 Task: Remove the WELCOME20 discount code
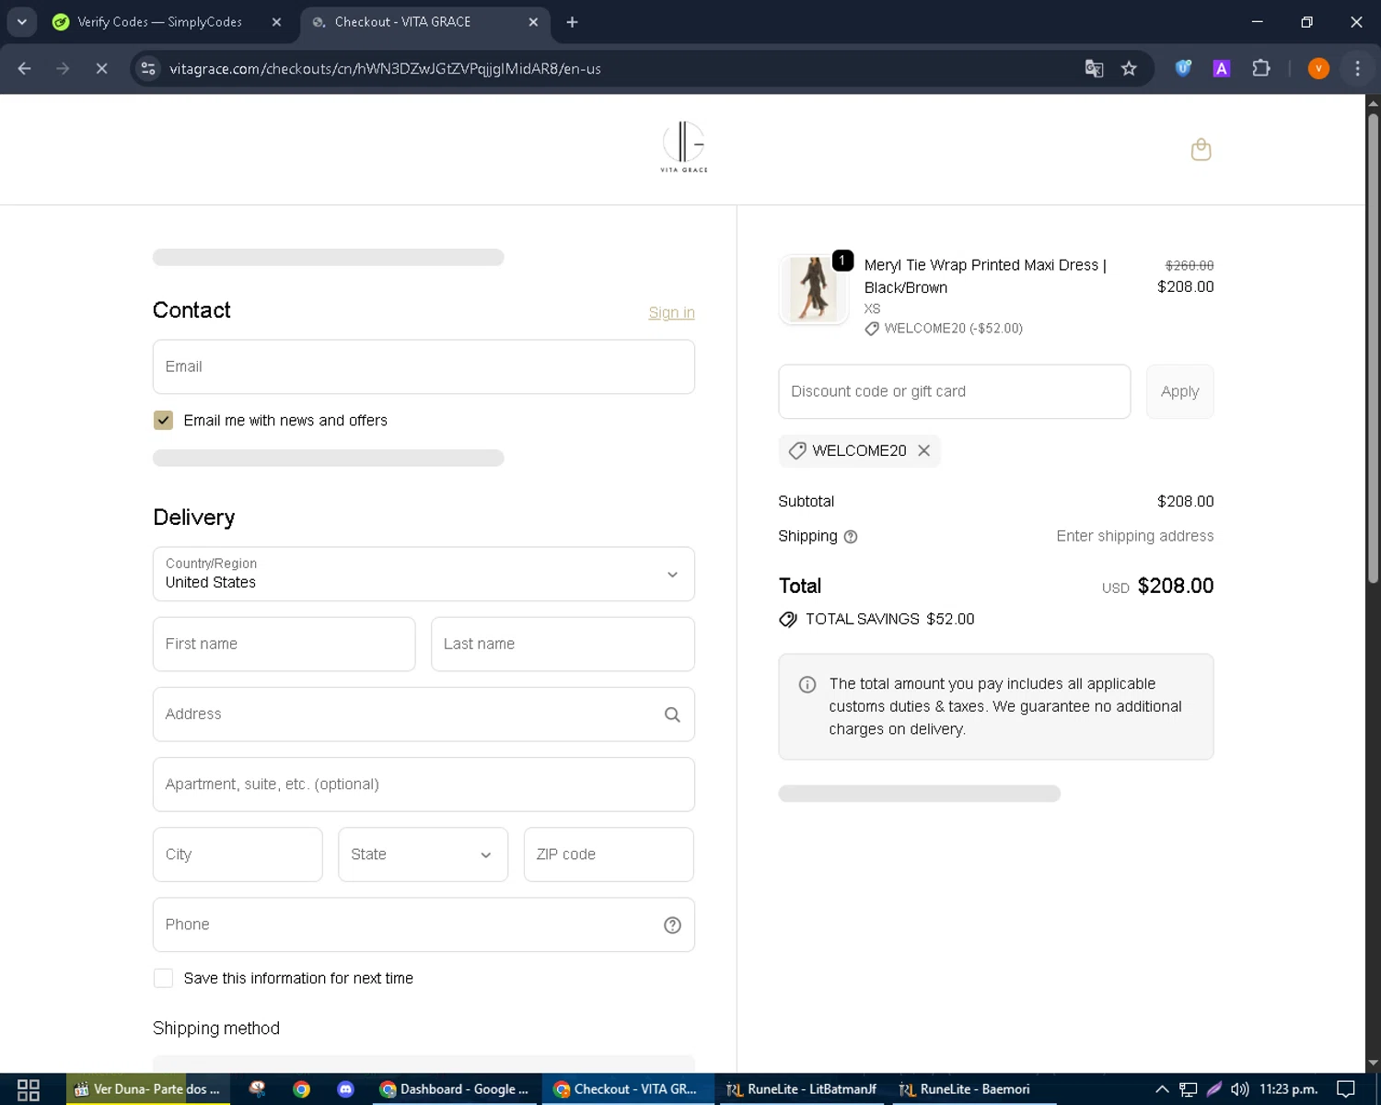click(x=923, y=450)
